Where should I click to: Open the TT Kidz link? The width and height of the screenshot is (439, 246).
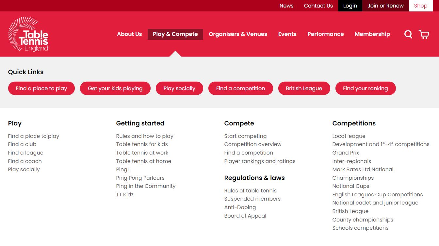[125, 194]
